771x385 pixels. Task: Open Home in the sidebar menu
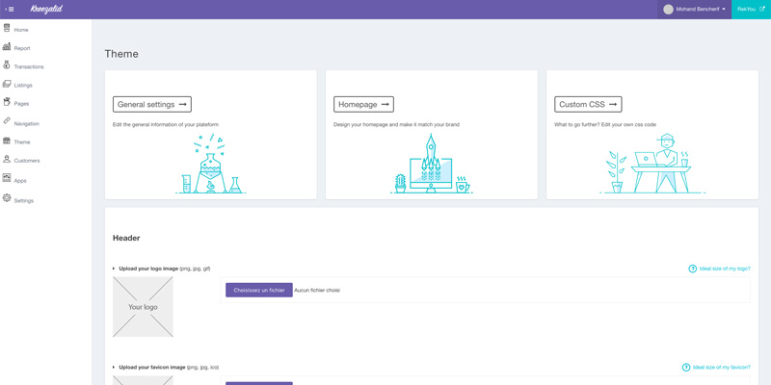point(21,30)
